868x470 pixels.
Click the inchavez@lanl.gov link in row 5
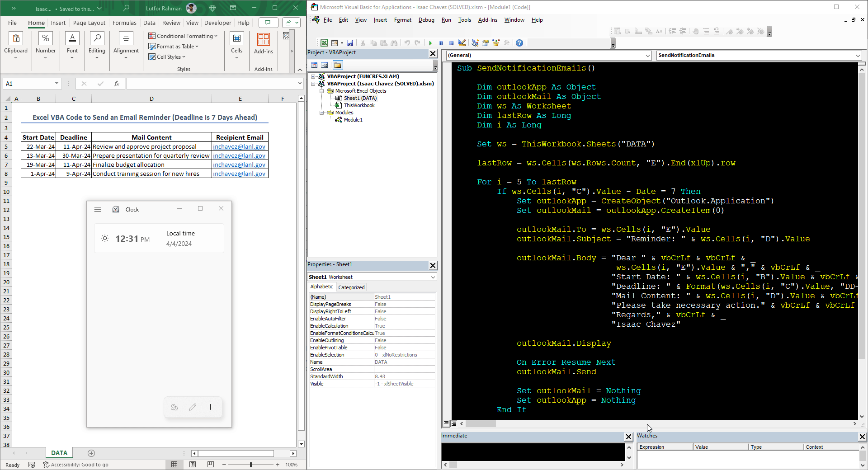tap(239, 147)
